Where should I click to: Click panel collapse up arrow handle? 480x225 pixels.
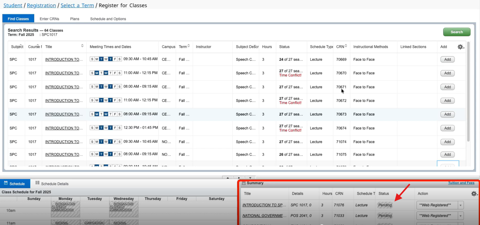[228, 178]
